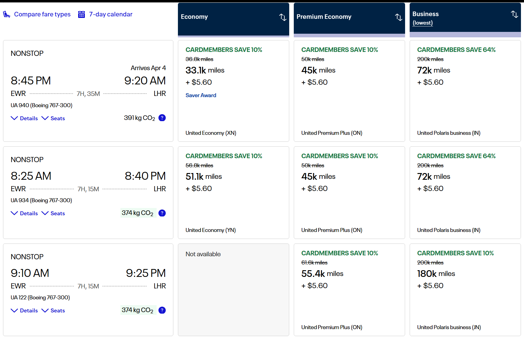Expand Details for flight UA 934
Viewport: 524px width, 337px height.
(x=24, y=213)
